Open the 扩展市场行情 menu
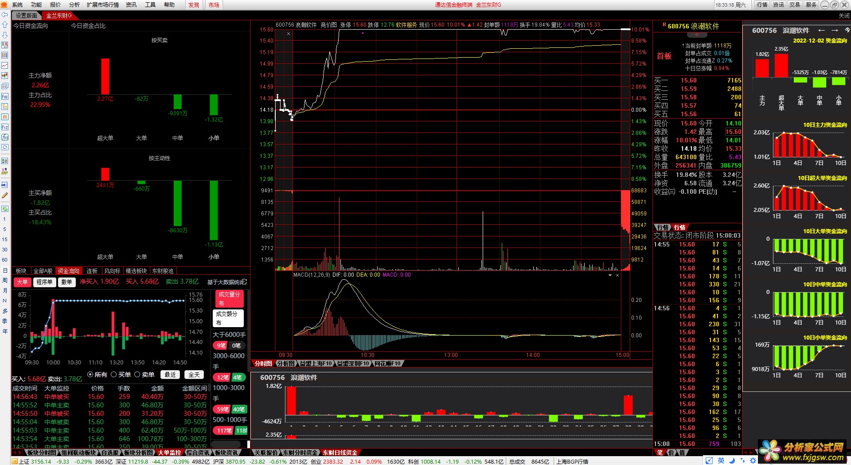This screenshot has width=851, height=465. tap(103, 5)
